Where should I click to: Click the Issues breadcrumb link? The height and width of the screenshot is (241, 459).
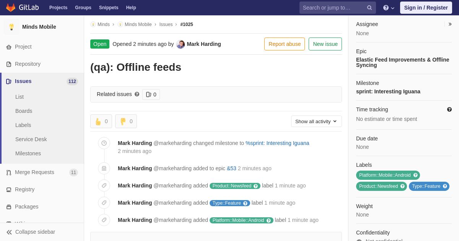[166, 24]
